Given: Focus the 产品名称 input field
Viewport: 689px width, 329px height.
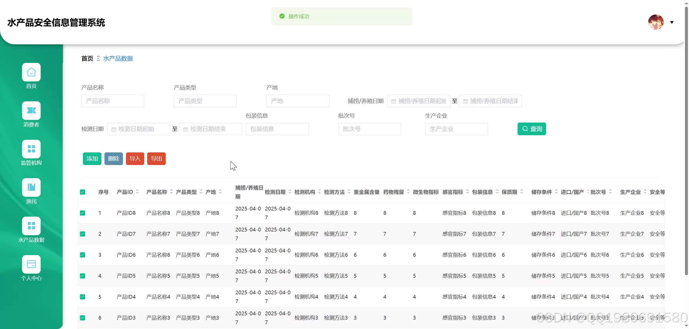Looking at the screenshot, I should tap(113, 101).
